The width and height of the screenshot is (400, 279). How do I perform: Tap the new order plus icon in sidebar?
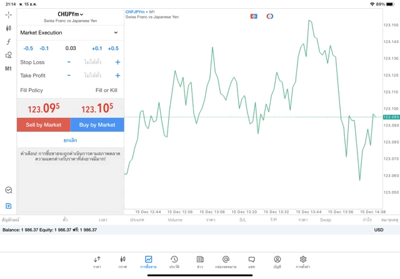[x=8, y=205]
